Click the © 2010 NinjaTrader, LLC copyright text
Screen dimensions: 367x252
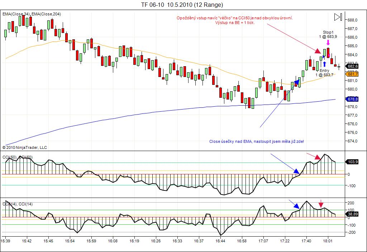point(25,147)
